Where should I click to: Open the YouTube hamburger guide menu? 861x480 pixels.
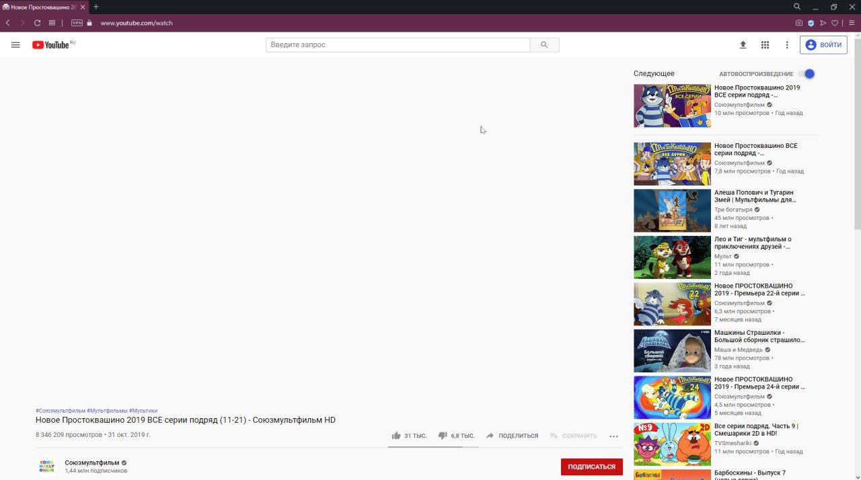[x=15, y=45]
